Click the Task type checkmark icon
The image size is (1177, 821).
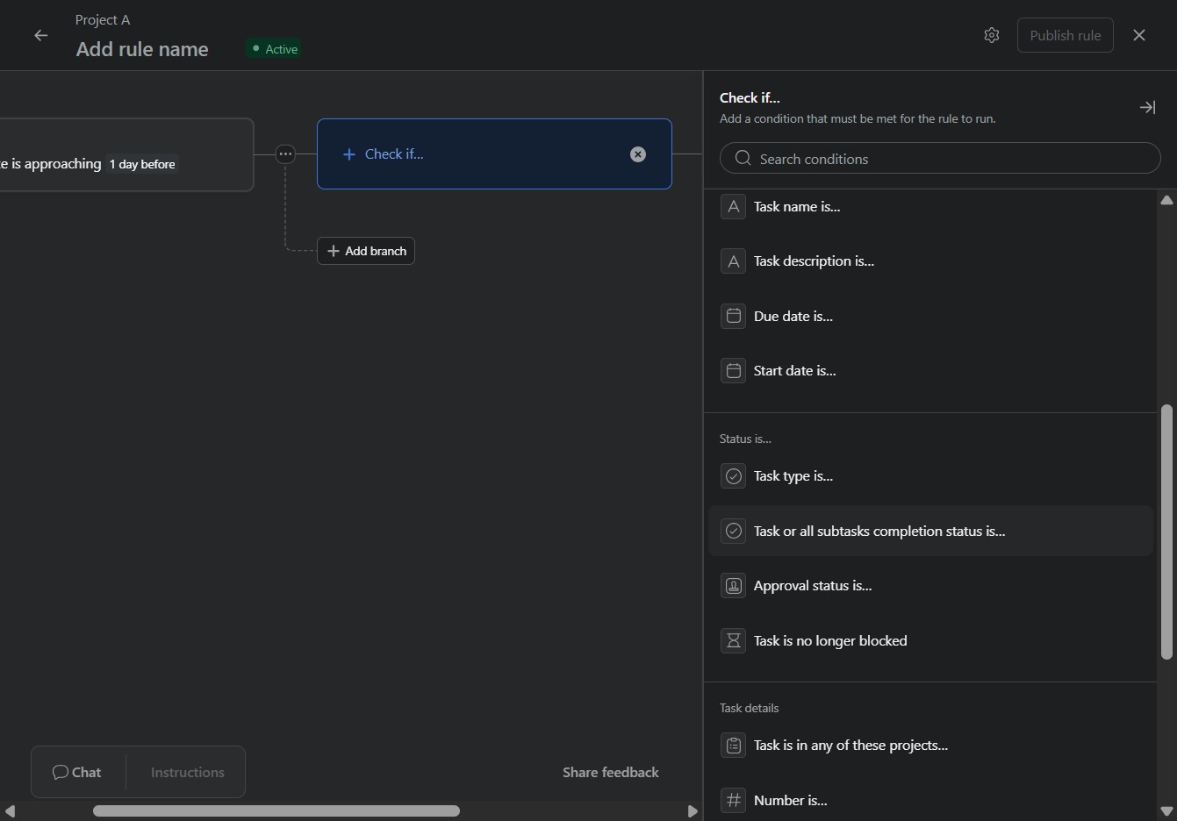(734, 476)
